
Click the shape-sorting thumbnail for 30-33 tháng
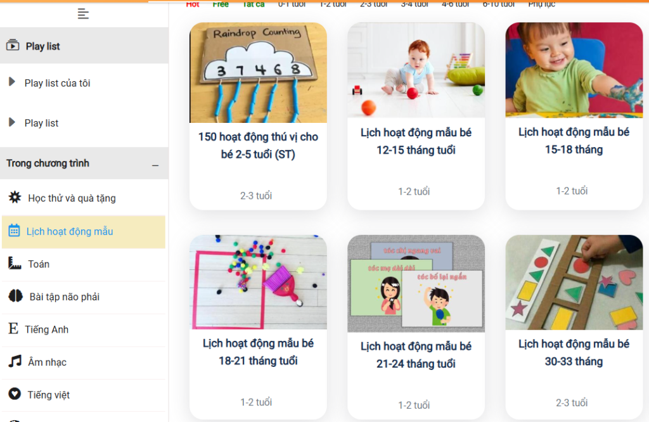point(574,283)
